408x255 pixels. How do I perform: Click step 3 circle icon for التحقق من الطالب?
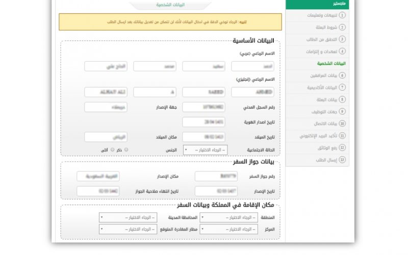click(342, 39)
